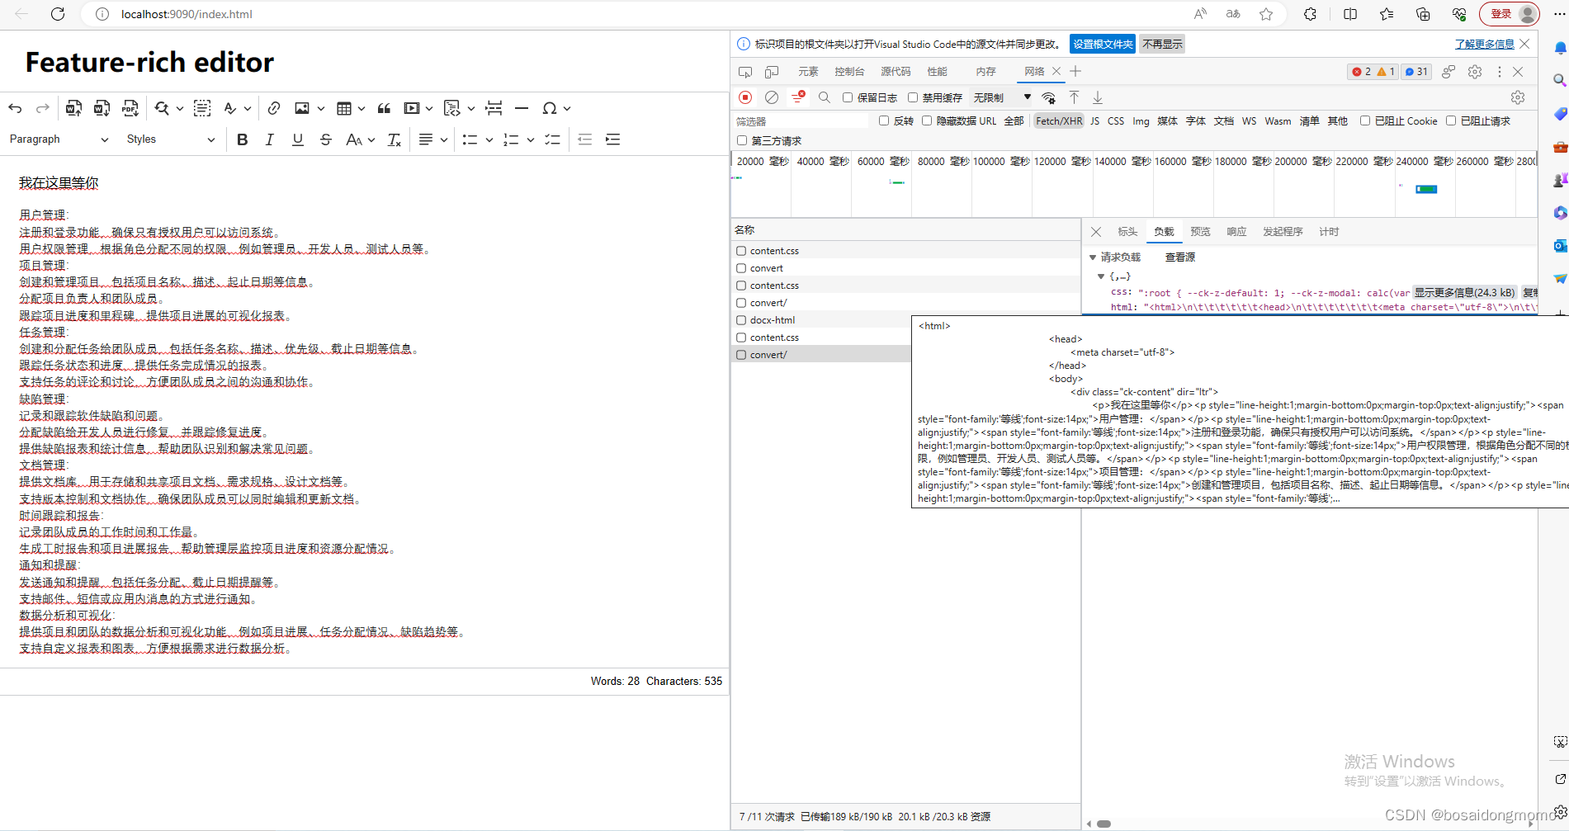Switch to the 控制台 DevTools tab
The width and height of the screenshot is (1569, 831).
tap(849, 72)
